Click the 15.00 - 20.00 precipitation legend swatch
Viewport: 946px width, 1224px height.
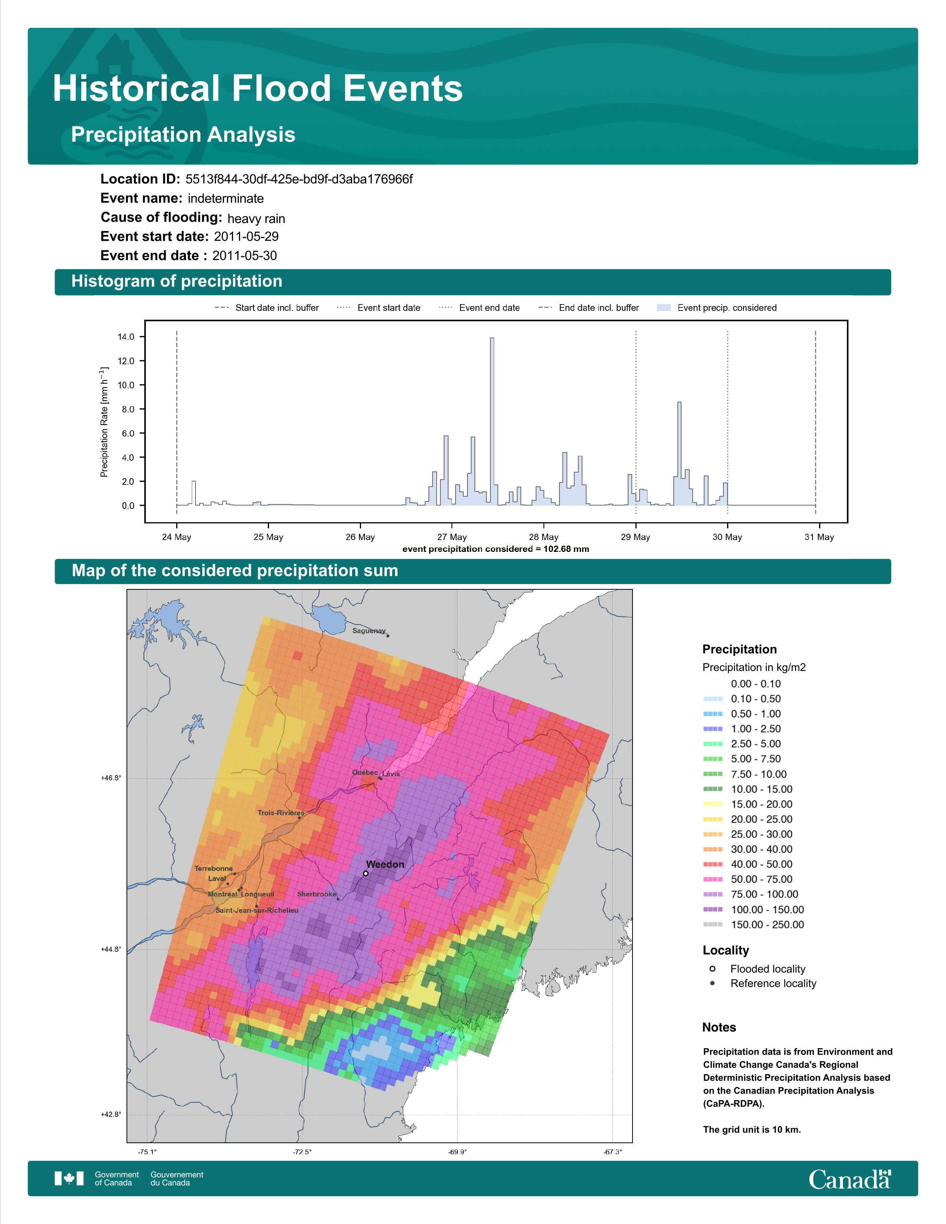pyautogui.click(x=713, y=804)
